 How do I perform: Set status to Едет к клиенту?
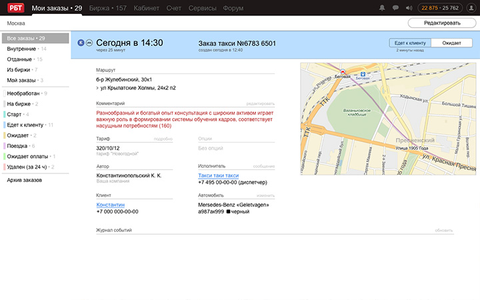click(410, 43)
